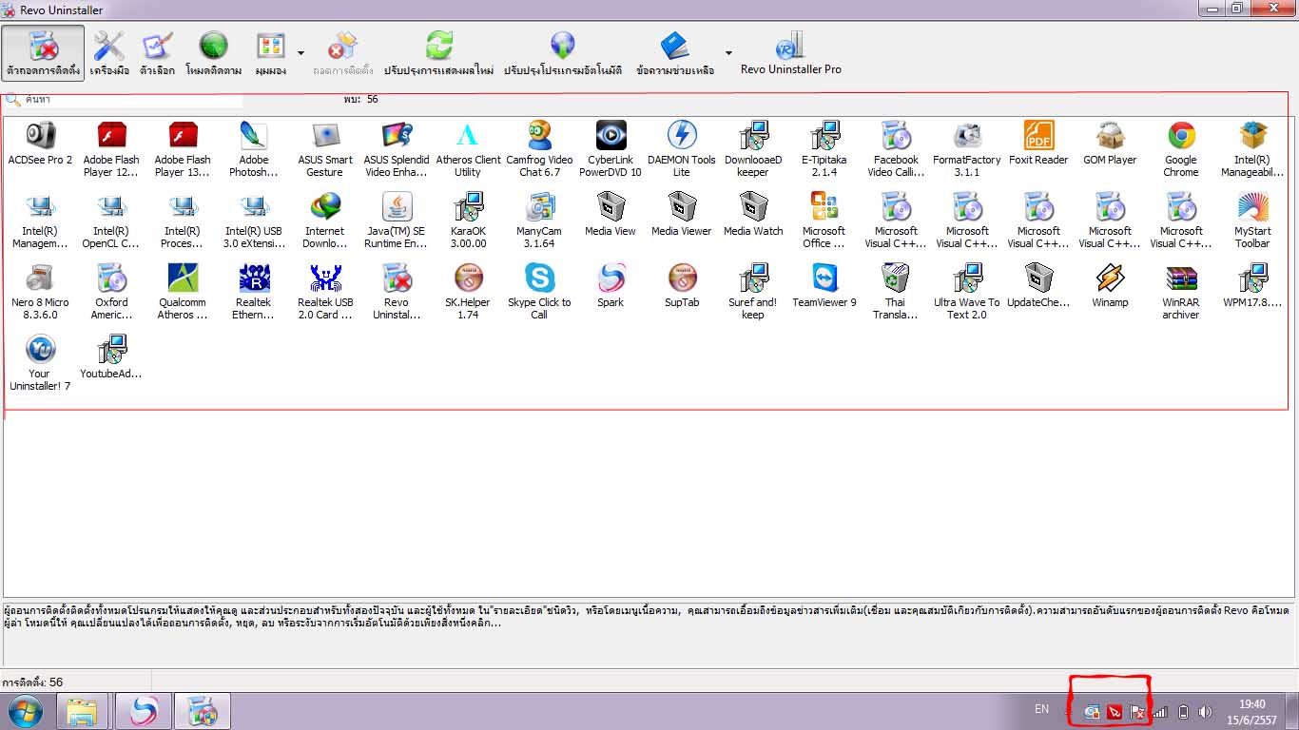Open the Options toolbar icon

[157, 53]
